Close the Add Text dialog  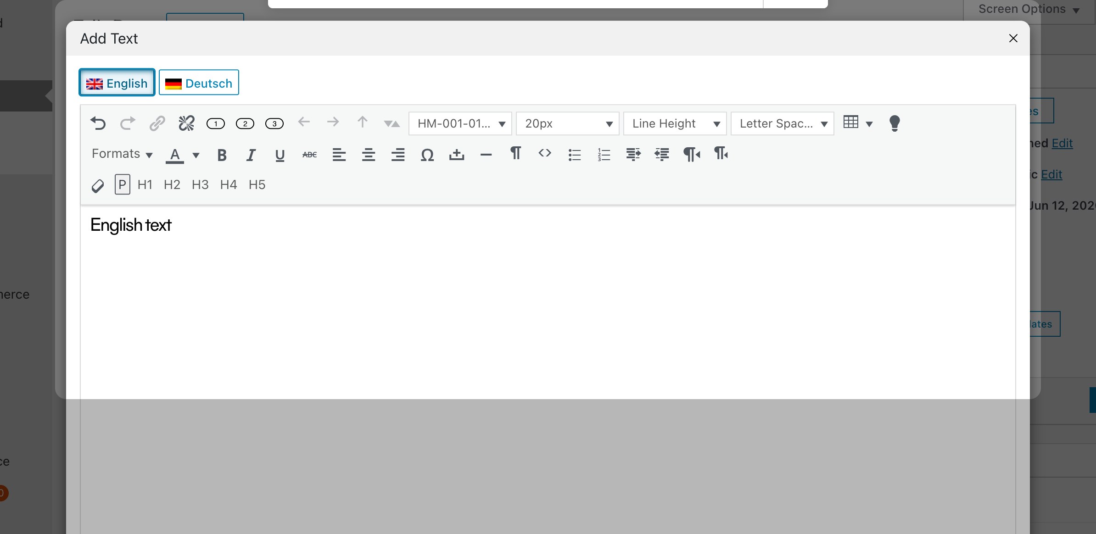click(x=1013, y=39)
